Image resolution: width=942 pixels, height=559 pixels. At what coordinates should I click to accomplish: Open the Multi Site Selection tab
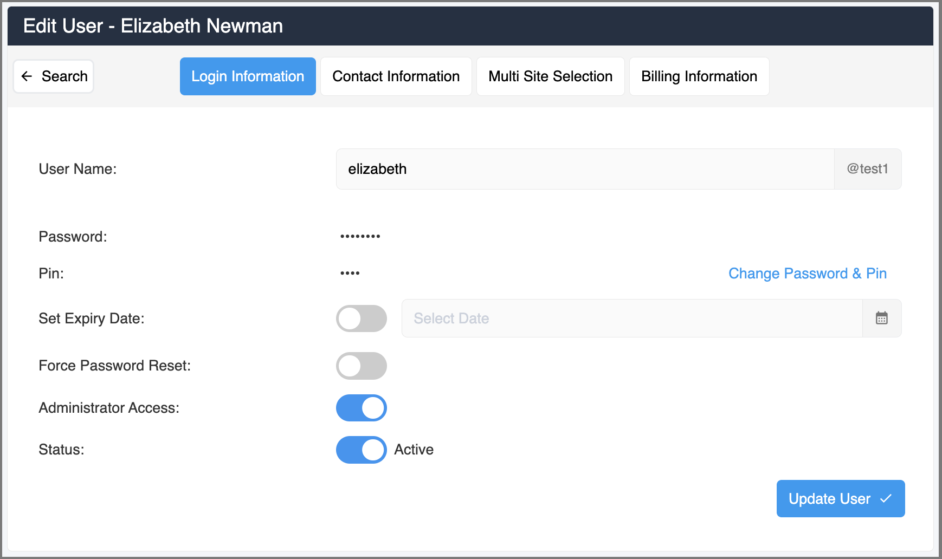pos(551,76)
